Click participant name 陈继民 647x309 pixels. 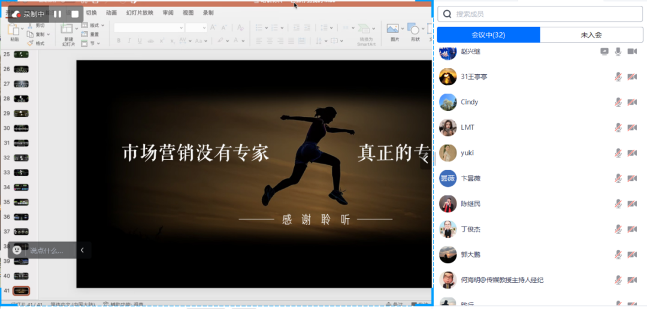(470, 204)
